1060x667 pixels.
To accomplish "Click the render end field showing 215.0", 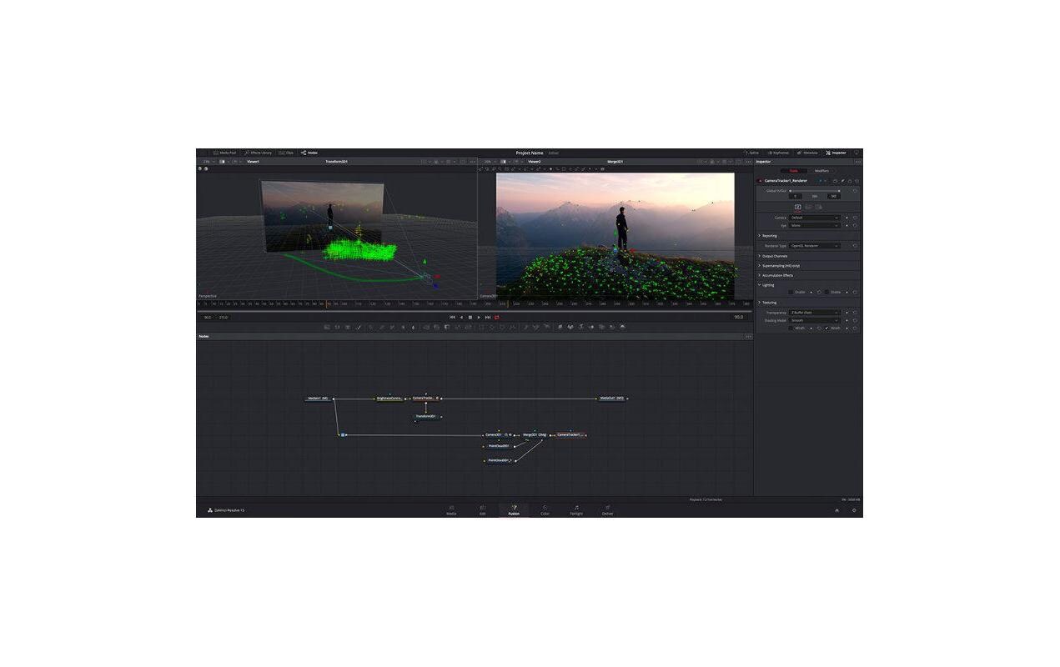I will tap(224, 317).
